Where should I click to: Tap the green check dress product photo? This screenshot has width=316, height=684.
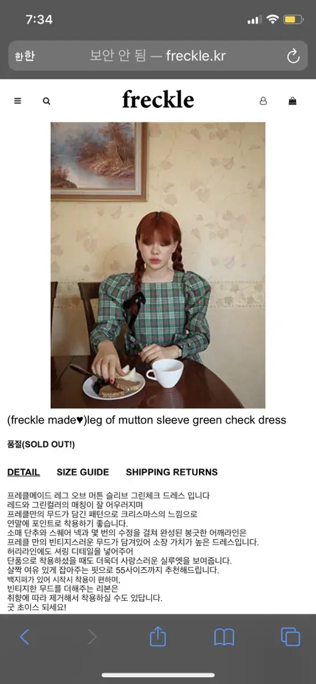click(158, 265)
